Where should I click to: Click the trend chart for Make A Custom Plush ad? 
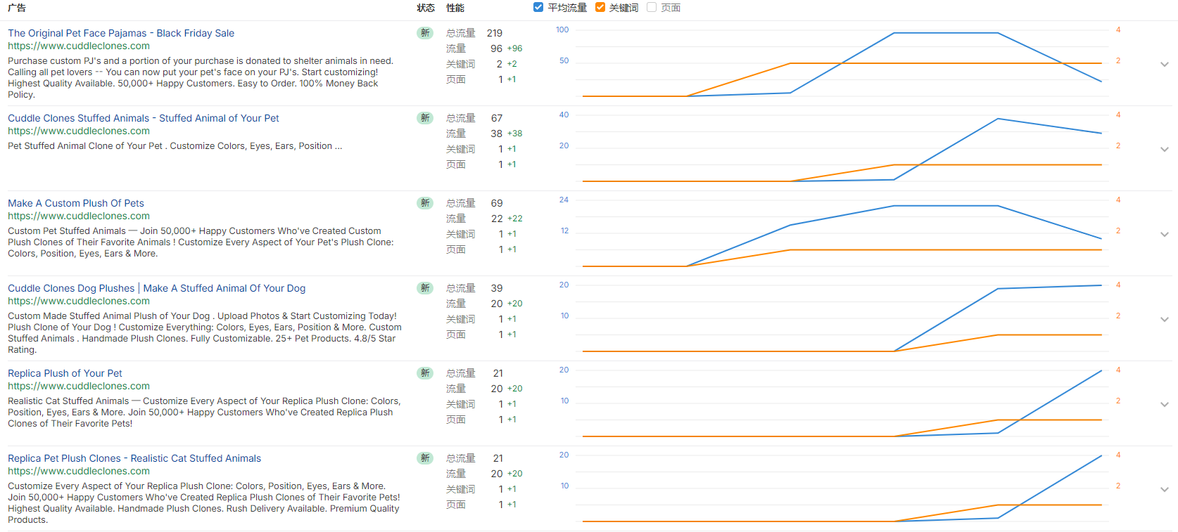[842, 233]
